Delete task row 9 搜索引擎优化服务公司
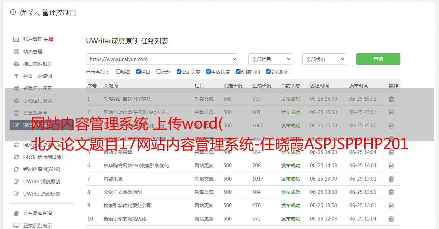The height and width of the screenshot is (229, 439). pyautogui.click(x=392, y=205)
